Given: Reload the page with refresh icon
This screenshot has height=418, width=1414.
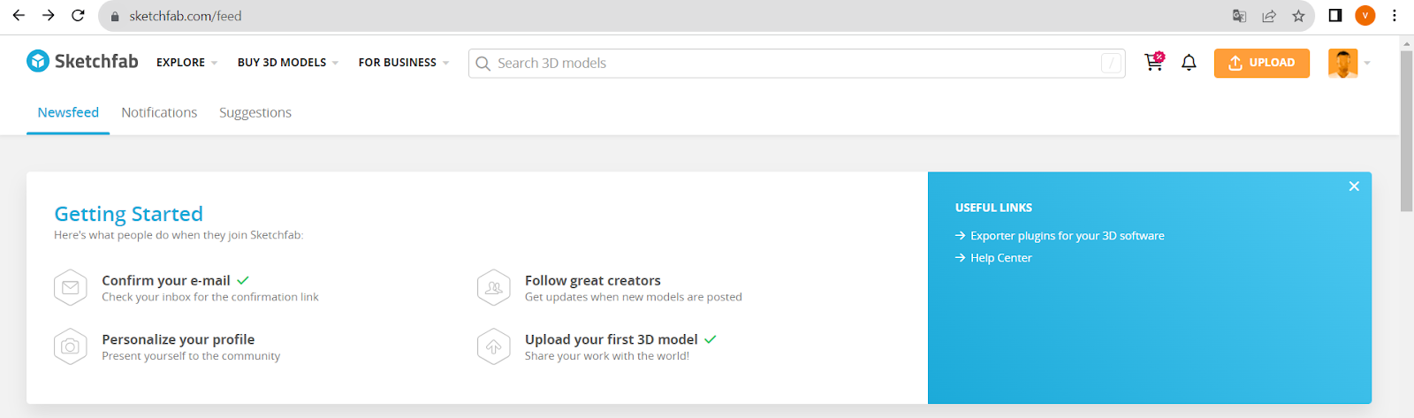Looking at the screenshot, I should [x=78, y=15].
